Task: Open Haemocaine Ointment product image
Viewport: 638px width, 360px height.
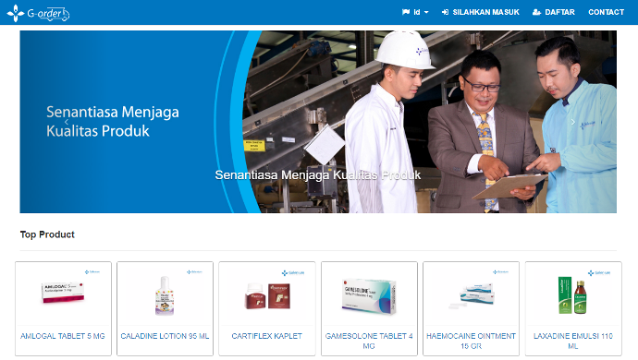Action: point(471,294)
